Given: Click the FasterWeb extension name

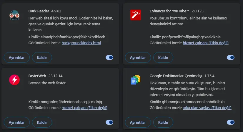Looking at the screenshot, I should (x=37, y=76).
